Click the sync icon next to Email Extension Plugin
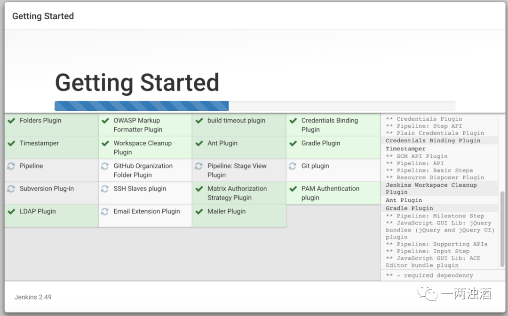The height and width of the screenshot is (316, 508). [x=104, y=212]
